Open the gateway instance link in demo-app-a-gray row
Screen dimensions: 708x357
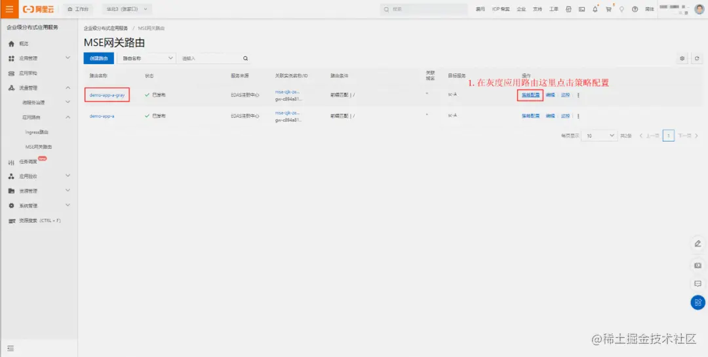tap(287, 92)
